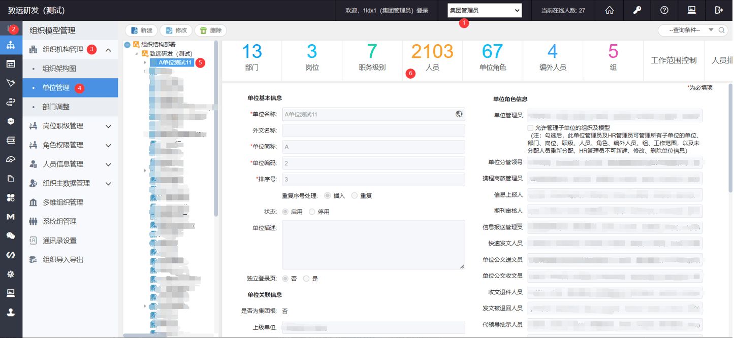This screenshot has width=734, height=338.
Task: Collapse the 组织结构部署 tree root
Action: coord(127,45)
